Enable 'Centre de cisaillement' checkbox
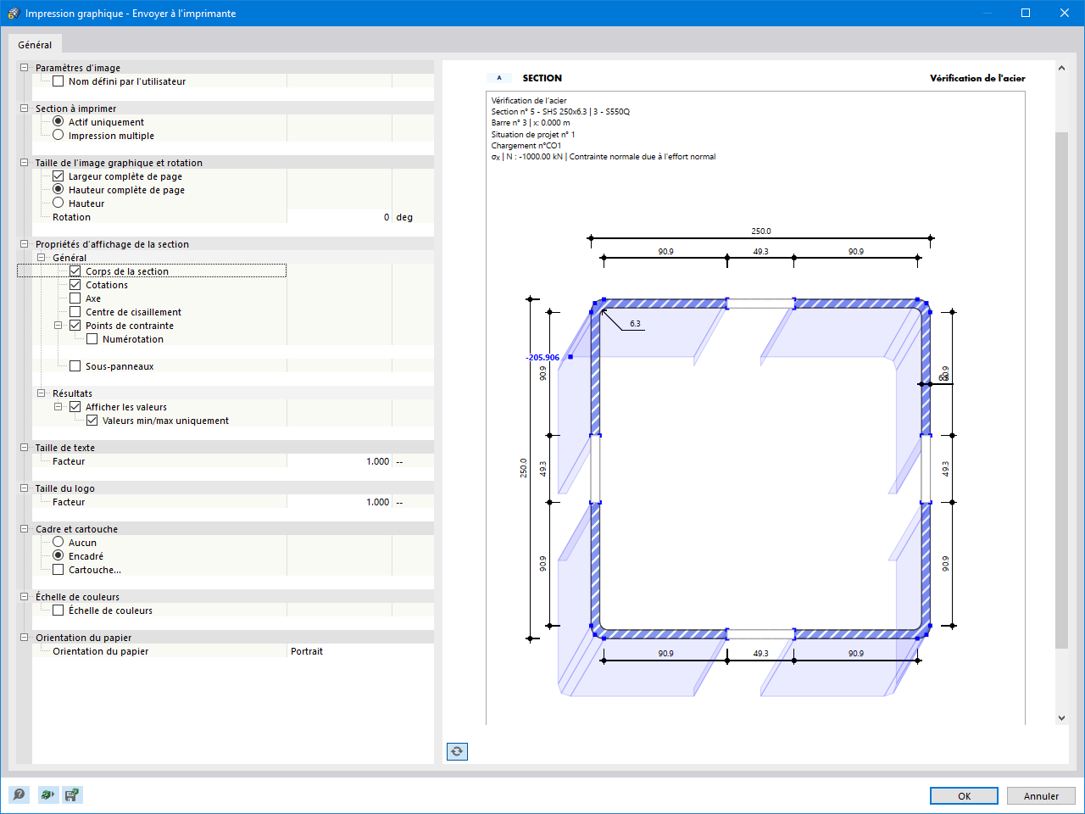This screenshot has height=814, width=1085. (75, 312)
